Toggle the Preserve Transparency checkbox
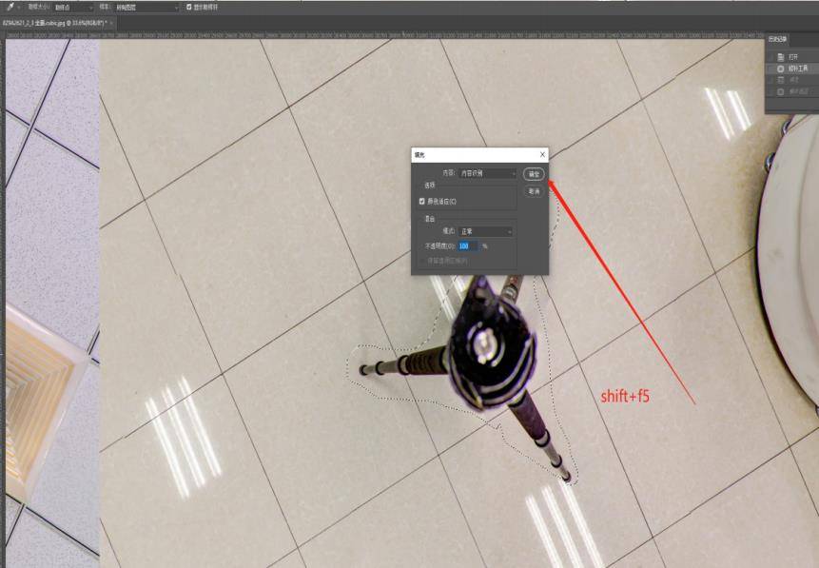 tap(422, 260)
